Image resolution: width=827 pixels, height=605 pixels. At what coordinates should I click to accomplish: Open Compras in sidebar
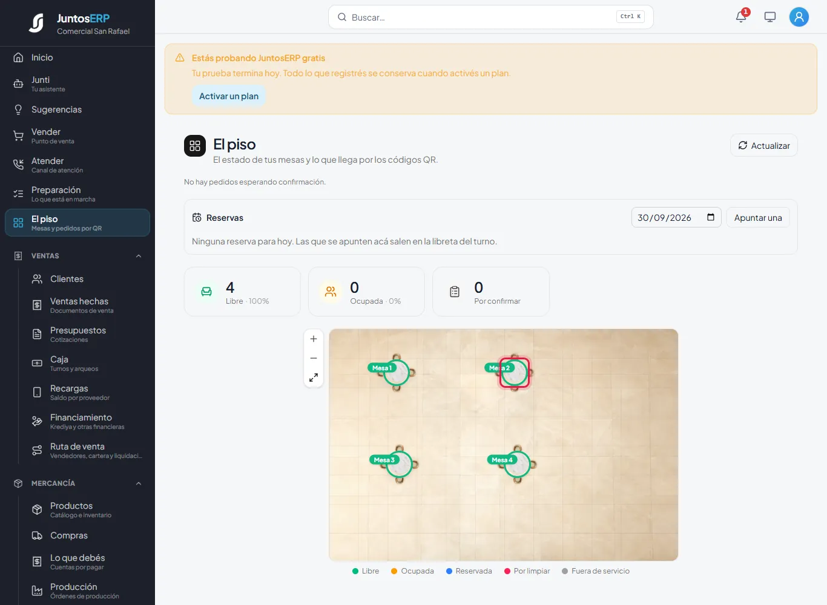tap(87, 535)
